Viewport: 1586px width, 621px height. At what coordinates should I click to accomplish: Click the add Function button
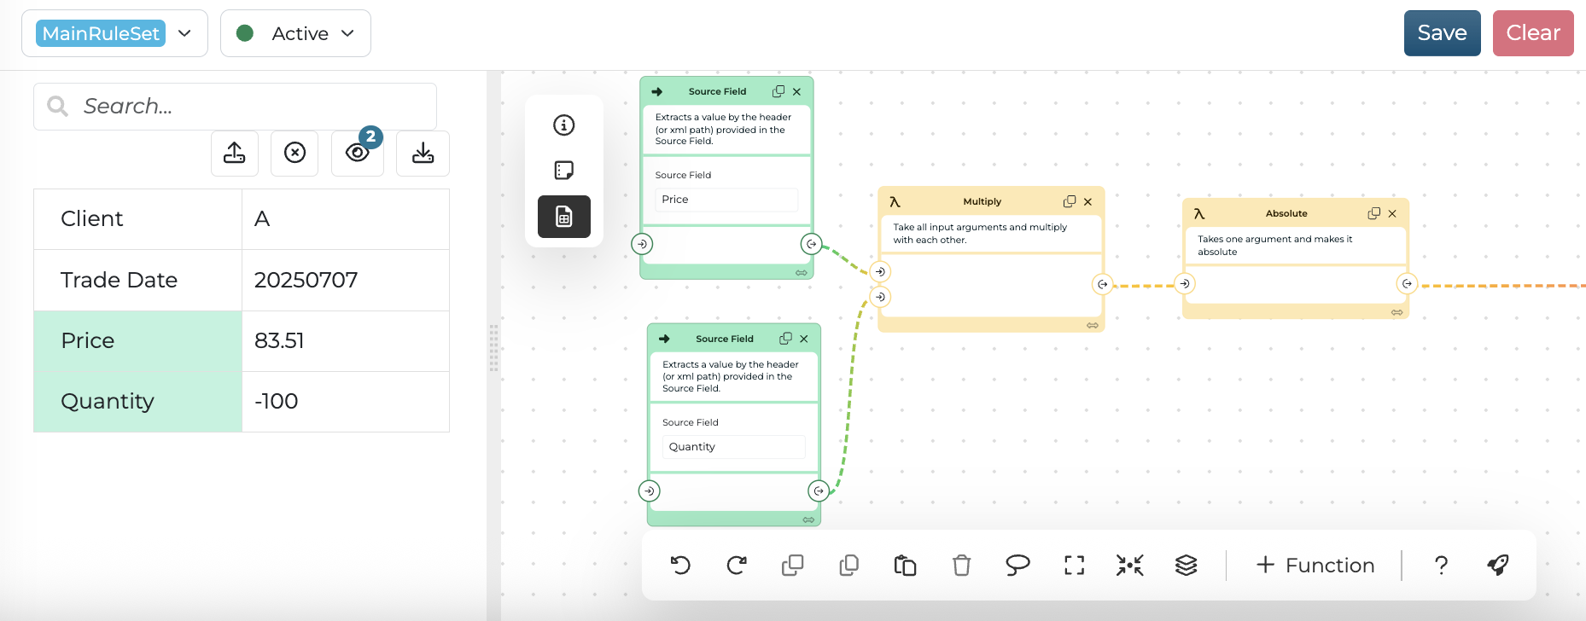click(x=1315, y=566)
